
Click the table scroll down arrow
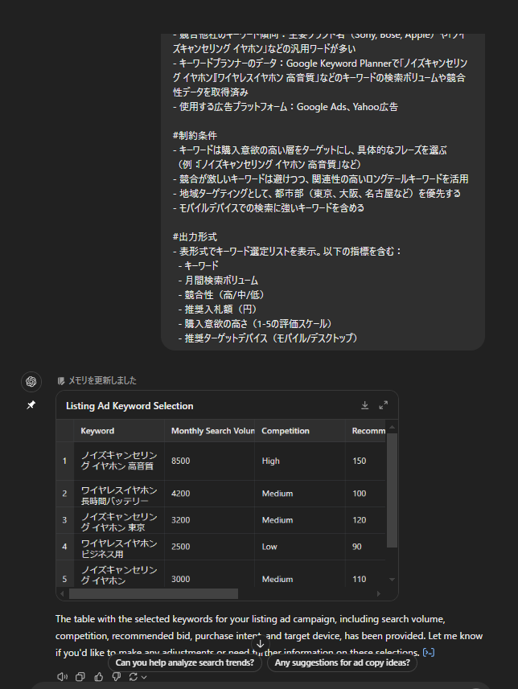(392, 580)
